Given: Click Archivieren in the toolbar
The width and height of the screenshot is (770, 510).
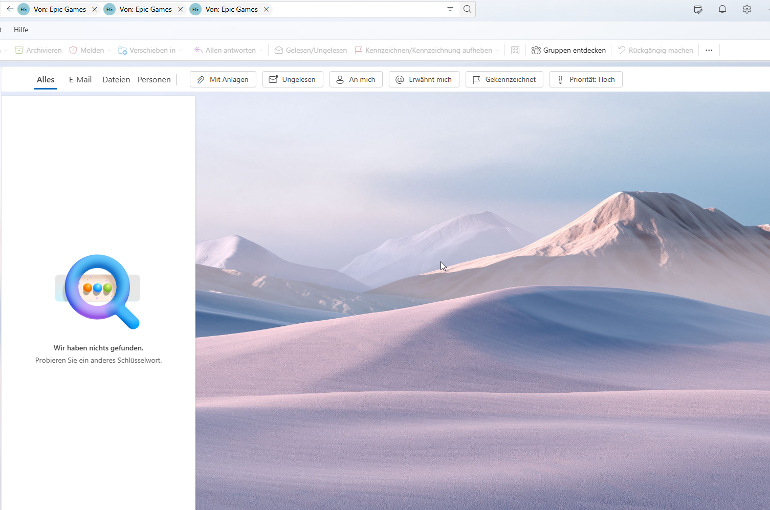Looking at the screenshot, I should pos(38,50).
